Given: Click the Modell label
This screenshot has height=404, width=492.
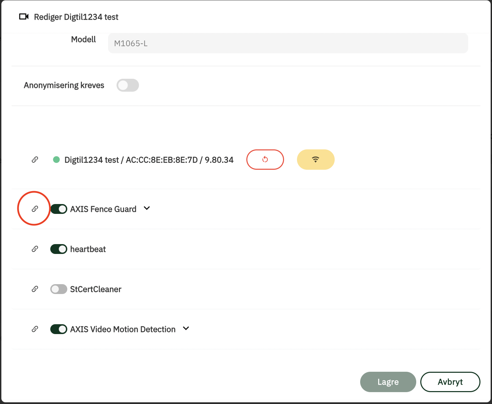Looking at the screenshot, I should [84, 39].
